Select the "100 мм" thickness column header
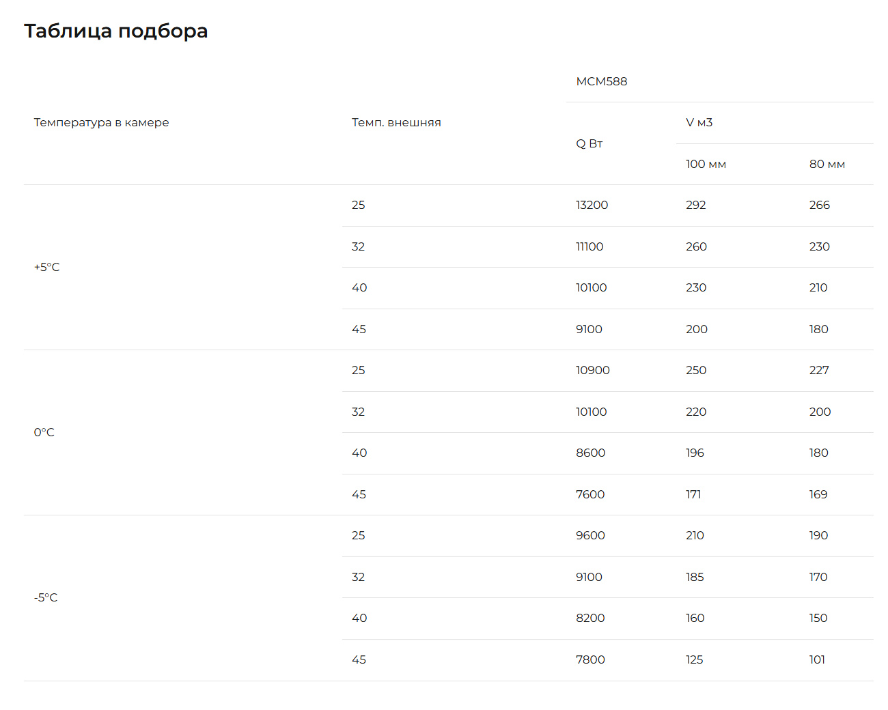Image resolution: width=888 pixels, height=710 pixels. coord(706,164)
